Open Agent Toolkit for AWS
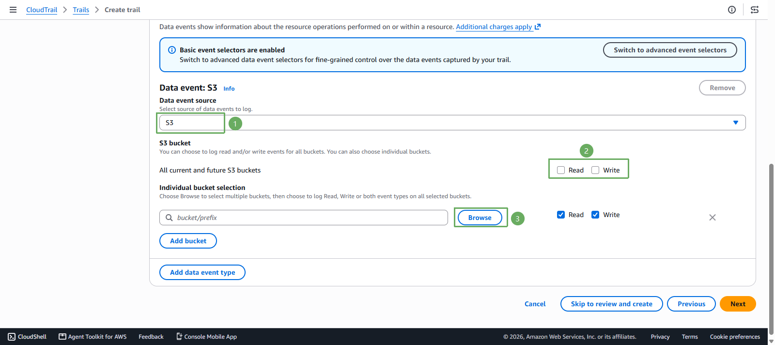 coord(93,337)
